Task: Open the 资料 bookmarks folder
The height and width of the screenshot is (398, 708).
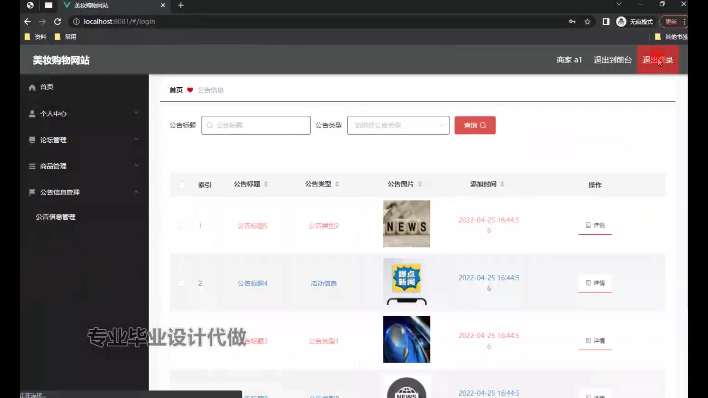Action: click(x=35, y=36)
